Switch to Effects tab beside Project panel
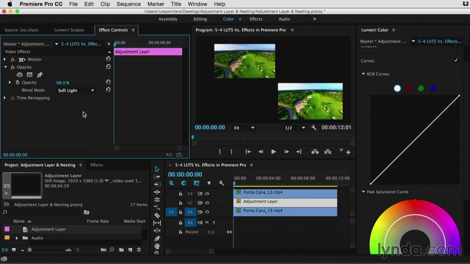The width and height of the screenshot is (470, 264). tap(97, 165)
